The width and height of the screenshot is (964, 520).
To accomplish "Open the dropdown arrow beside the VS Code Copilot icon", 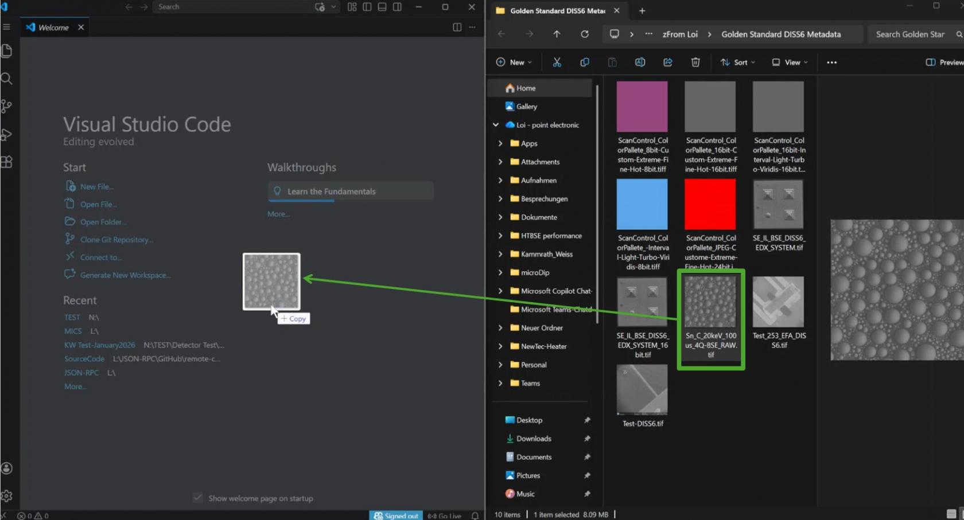I will point(333,7).
